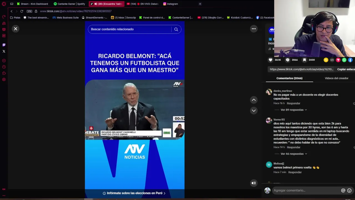Click Copiar enlace button
Screen dimensions: 355x200
[x=346, y=69]
